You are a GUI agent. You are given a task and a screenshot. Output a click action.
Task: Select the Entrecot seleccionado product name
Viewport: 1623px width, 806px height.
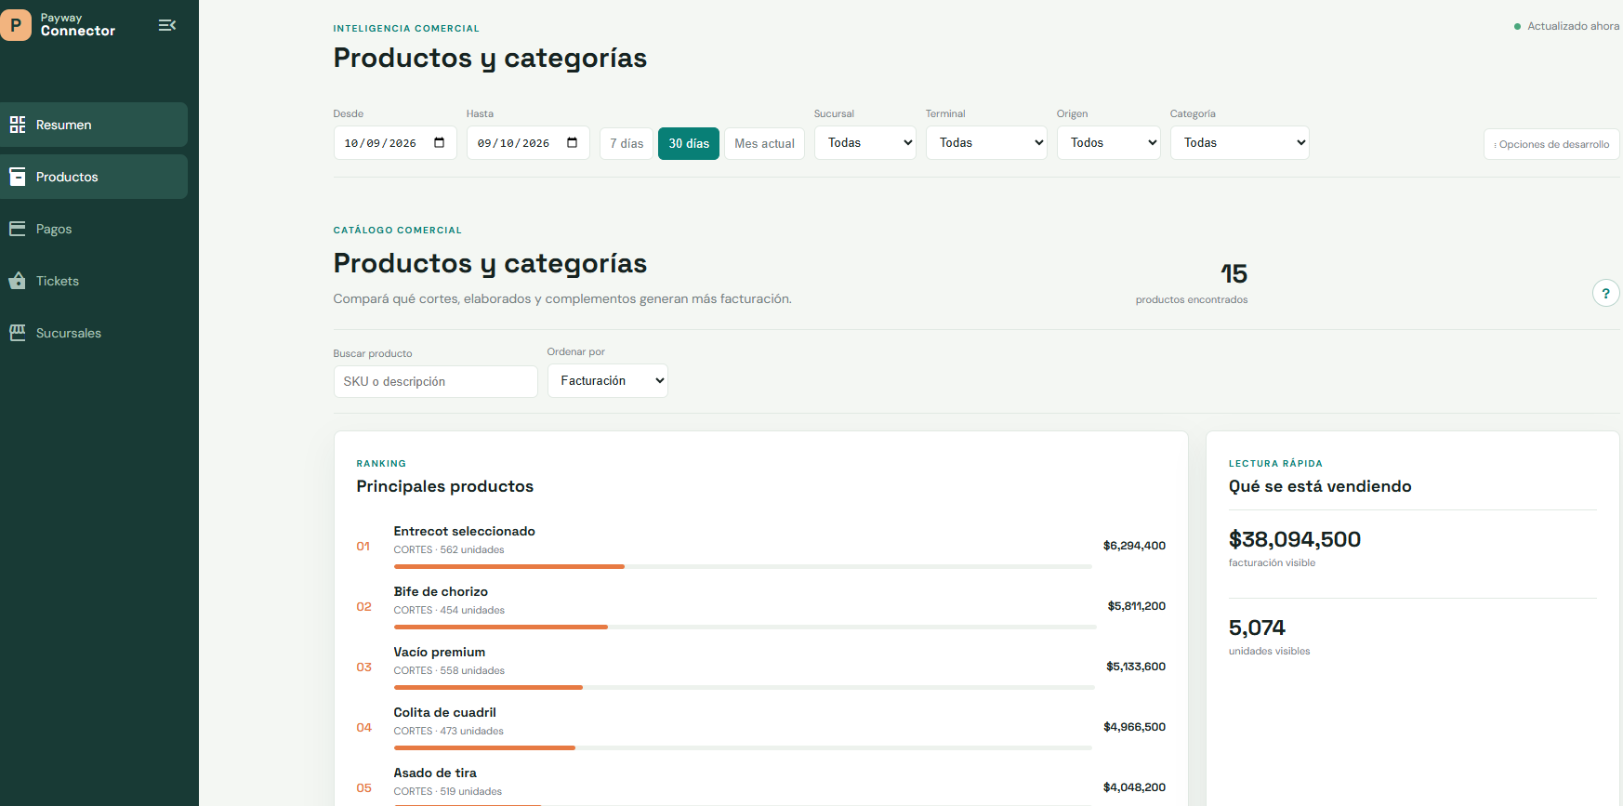click(x=464, y=531)
